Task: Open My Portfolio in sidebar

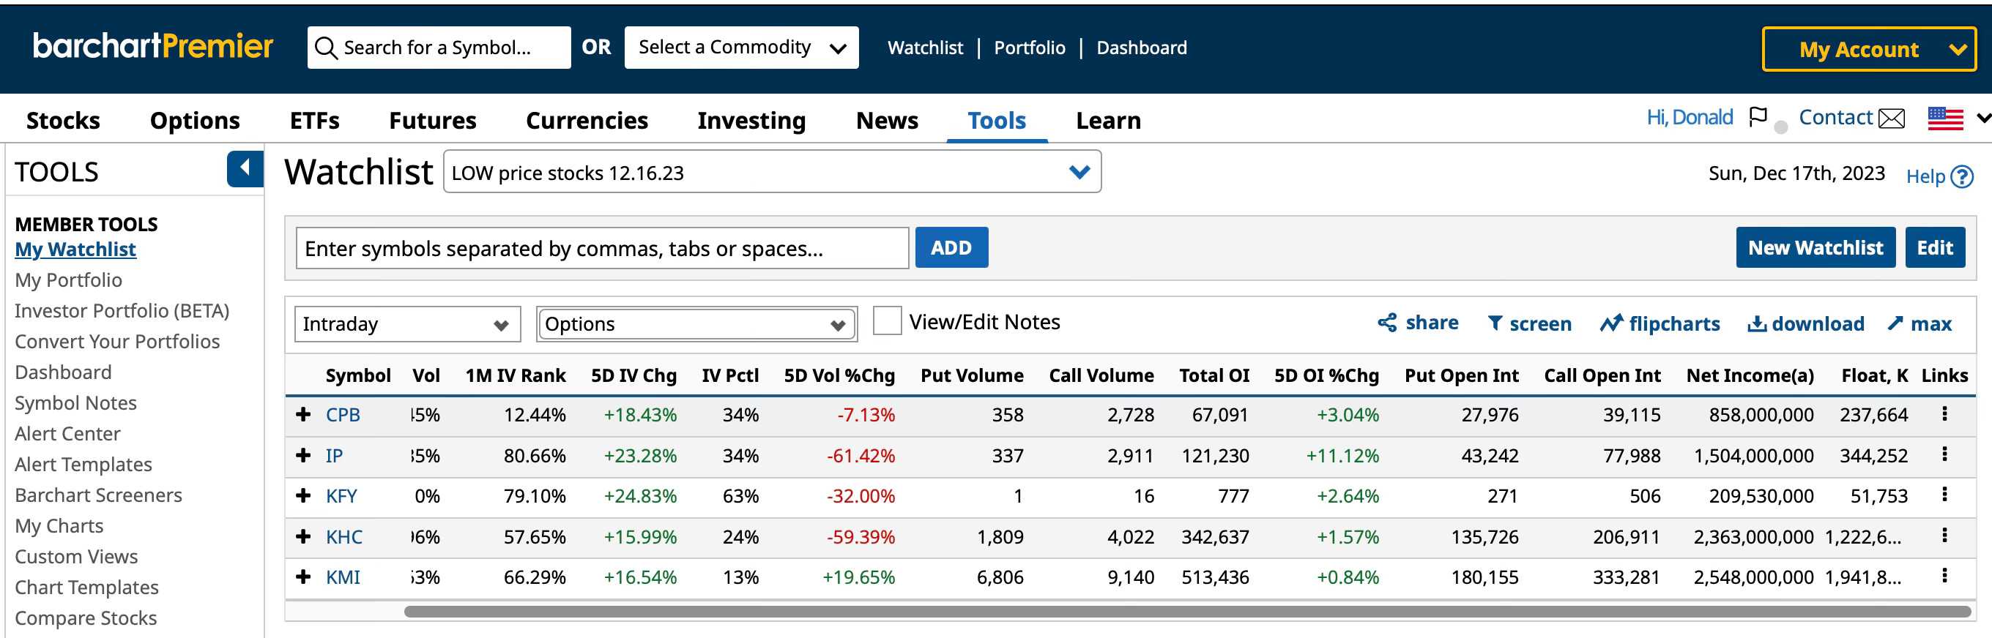Action: pyautogui.click(x=68, y=279)
